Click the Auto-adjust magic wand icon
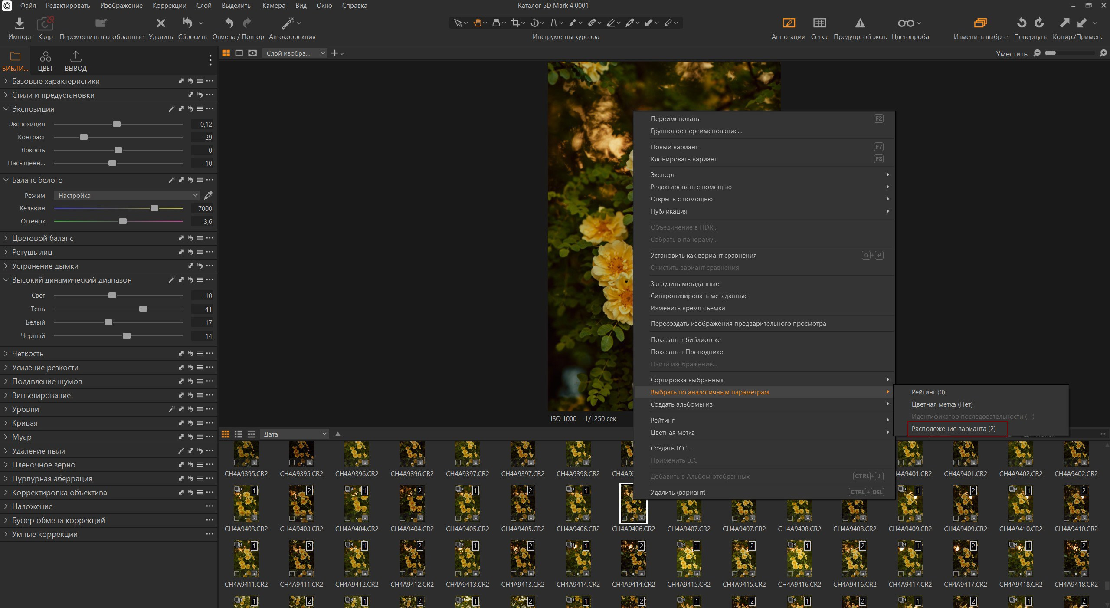Image resolution: width=1110 pixels, height=608 pixels. 287,23
